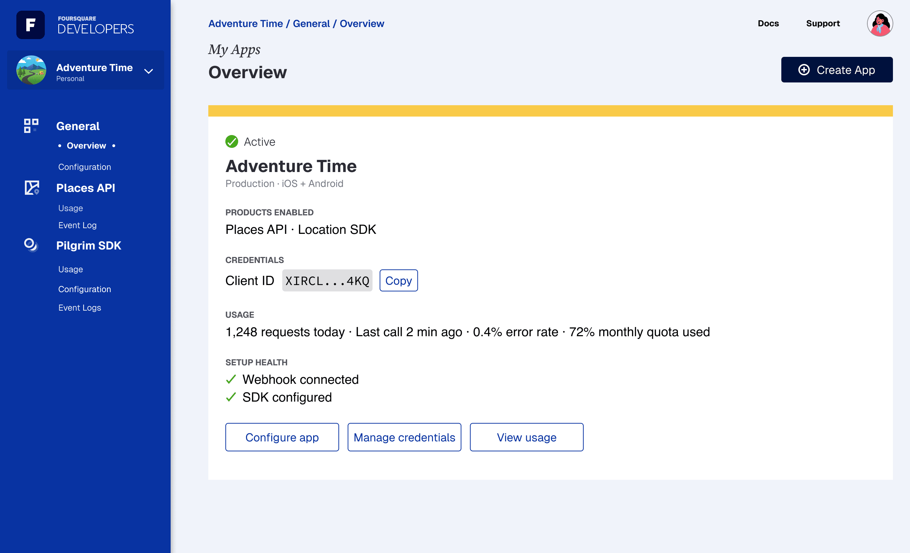910x553 pixels.
Task: Click the General section grid icon
Action: [31, 125]
